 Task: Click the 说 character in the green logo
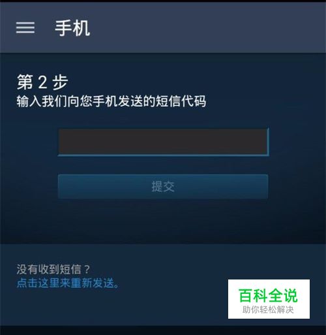[x=291, y=295]
